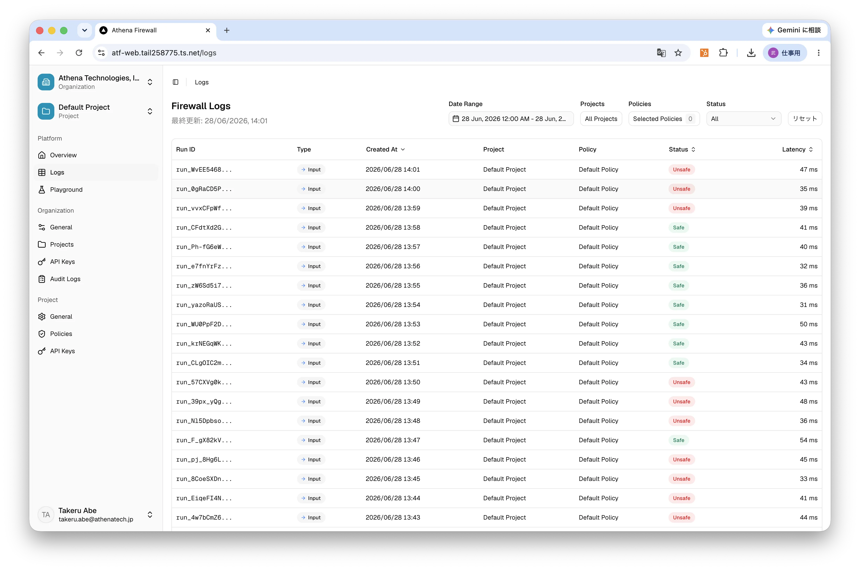This screenshot has width=860, height=570.
Task: Go forward in browser
Action: tap(60, 53)
